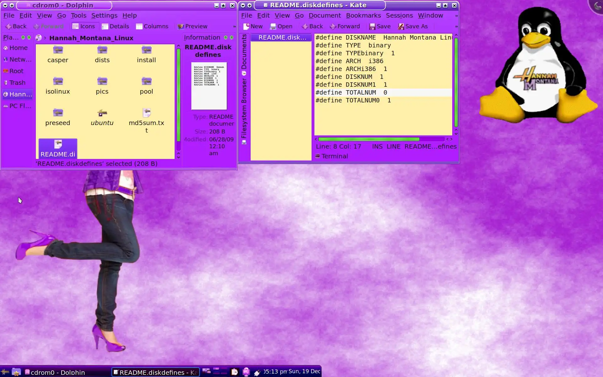This screenshot has width=603, height=377.
Task: Open the Bookmarks menu in Kate
Action: coord(363,15)
